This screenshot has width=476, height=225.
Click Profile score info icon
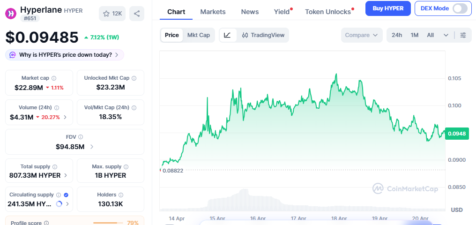click(x=46, y=223)
